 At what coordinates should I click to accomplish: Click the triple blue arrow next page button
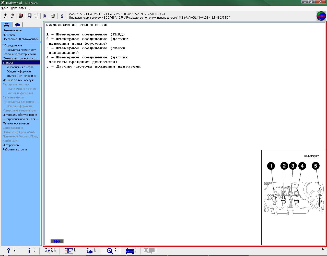point(57,241)
